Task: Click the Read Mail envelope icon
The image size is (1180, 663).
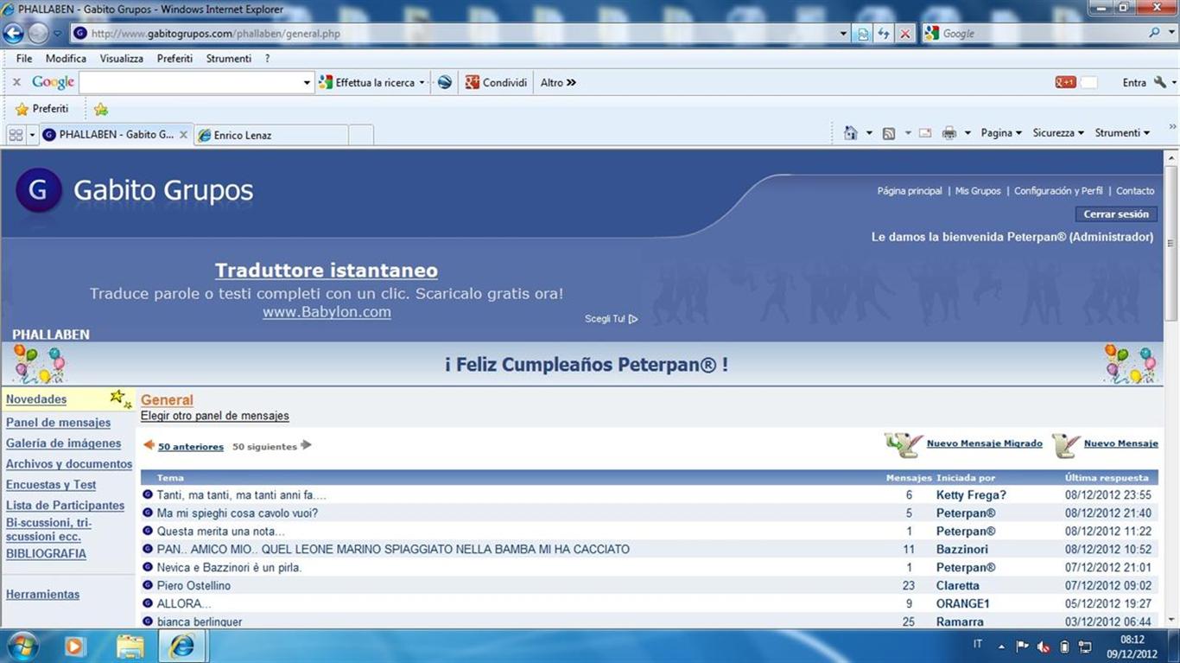Action: [925, 133]
